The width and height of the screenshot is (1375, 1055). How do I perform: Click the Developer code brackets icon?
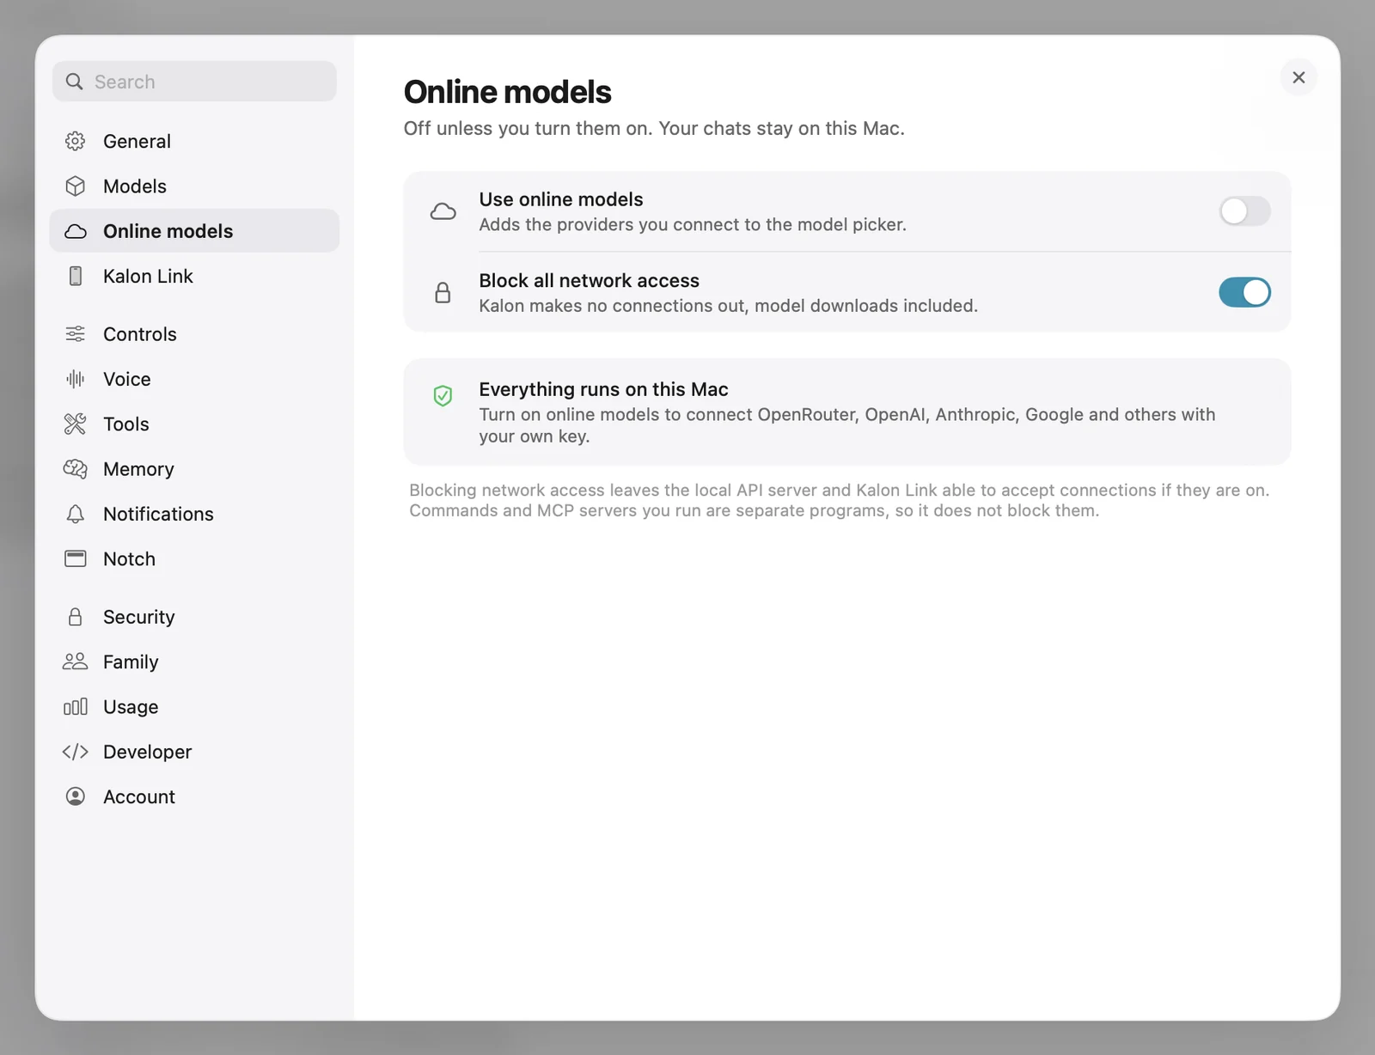point(76,752)
